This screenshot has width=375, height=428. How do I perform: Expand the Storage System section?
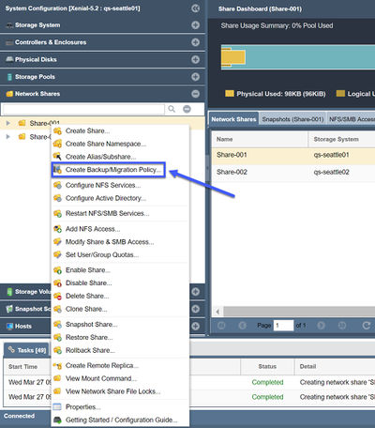196,25
